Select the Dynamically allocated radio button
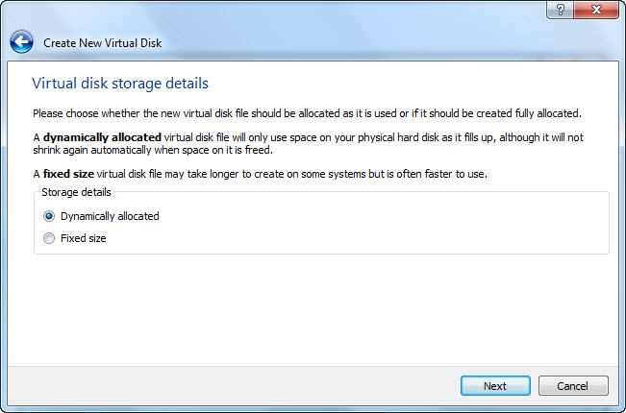The height and width of the screenshot is (413, 626). coord(49,216)
